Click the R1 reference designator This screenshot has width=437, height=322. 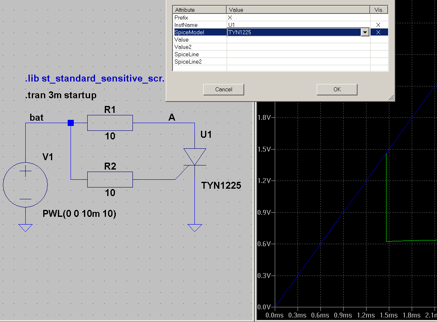pyautogui.click(x=110, y=110)
